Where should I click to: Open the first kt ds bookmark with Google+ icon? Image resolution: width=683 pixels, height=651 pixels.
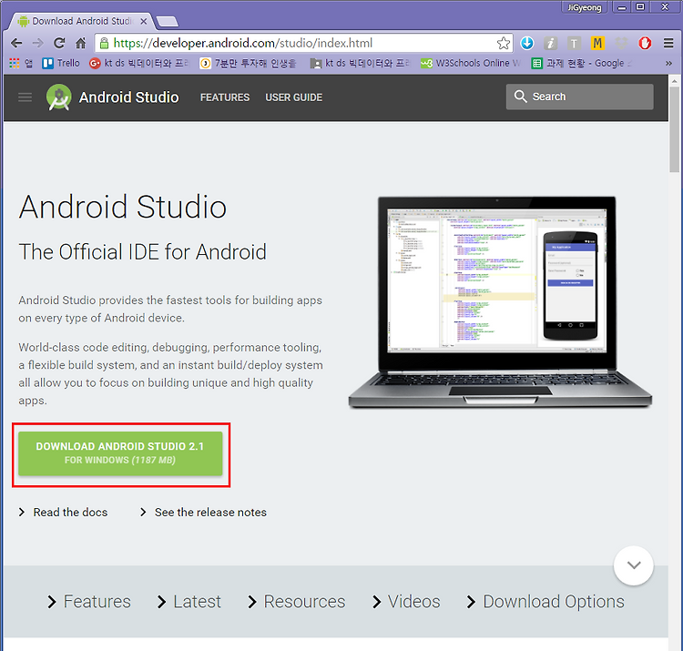click(x=139, y=63)
